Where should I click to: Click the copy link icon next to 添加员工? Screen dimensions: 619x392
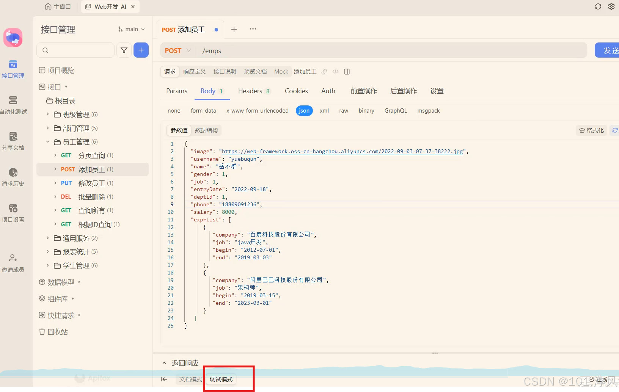point(324,72)
